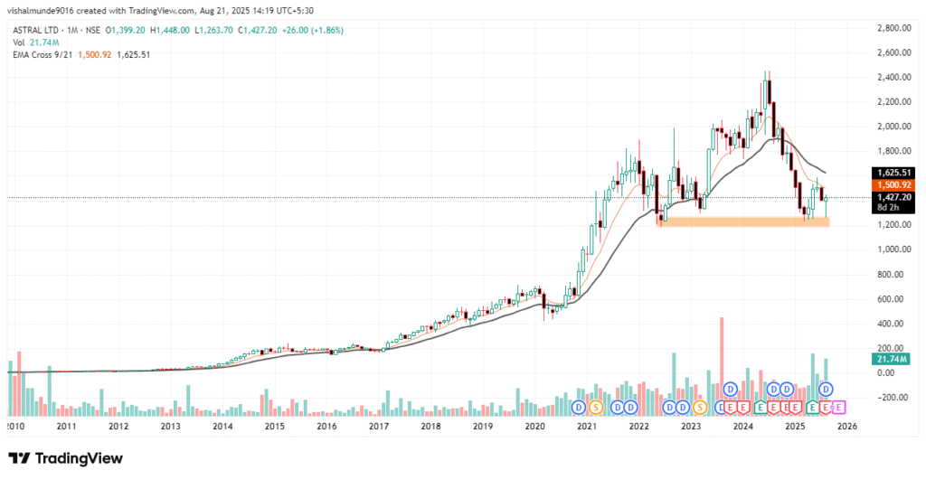The width and height of the screenshot is (926, 480).
Task: Click the EMA Cross 9/21 indicator legend
Action: coord(43,54)
